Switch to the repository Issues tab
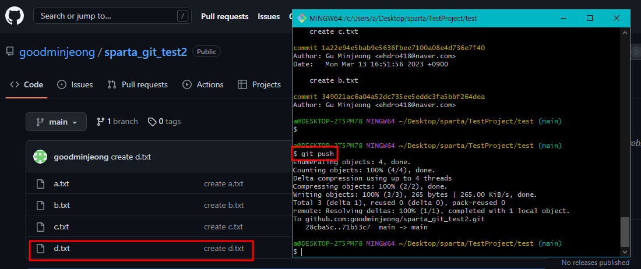641x269 pixels. coord(75,85)
